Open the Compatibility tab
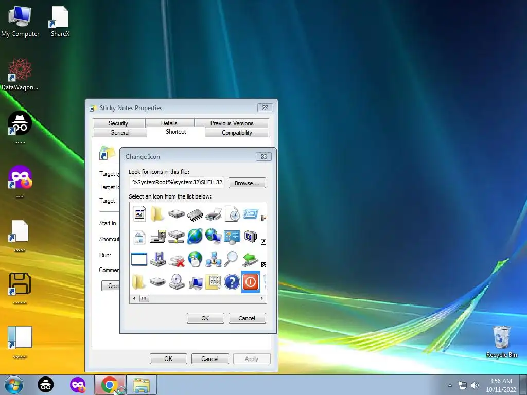Screen dimensions: 527x395 237,132
